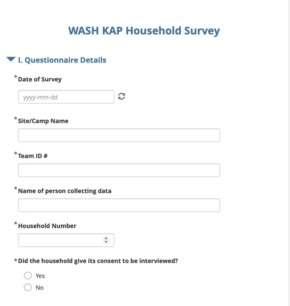Click the I. Questionnaire Details heading

pyautogui.click(x=62, y=60)
